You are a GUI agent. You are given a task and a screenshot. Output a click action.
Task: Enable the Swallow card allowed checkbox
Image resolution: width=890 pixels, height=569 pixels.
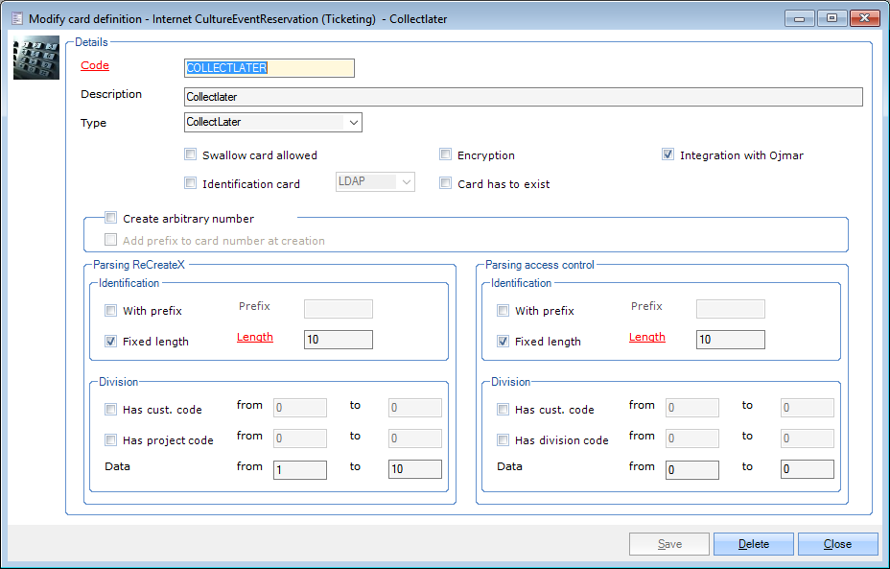190,154
